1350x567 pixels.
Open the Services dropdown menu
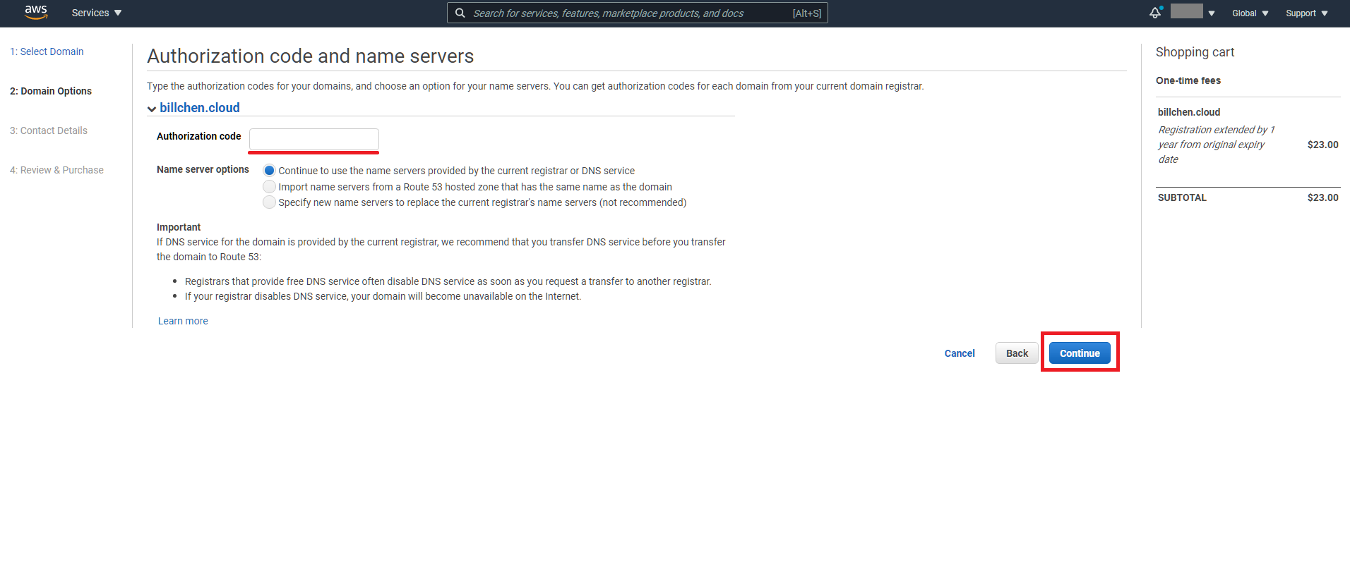[x=97, y=13]
